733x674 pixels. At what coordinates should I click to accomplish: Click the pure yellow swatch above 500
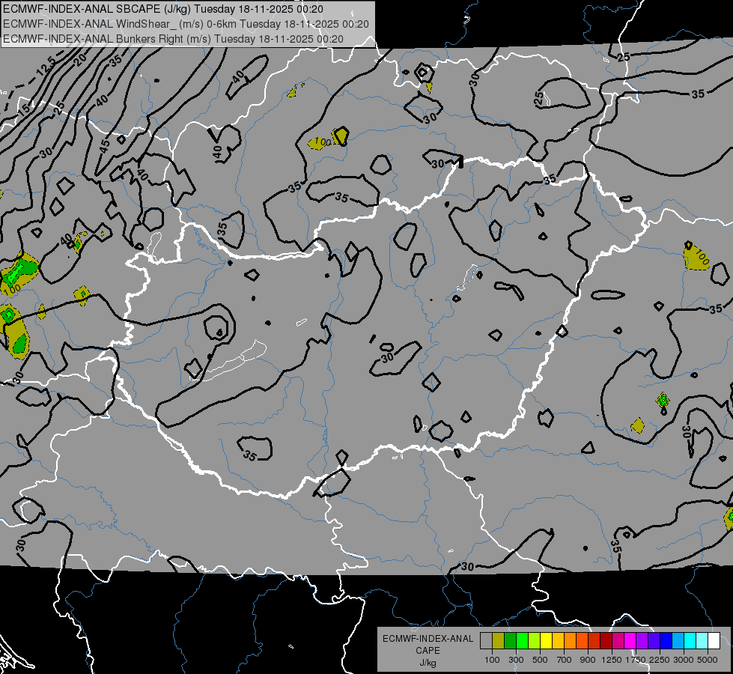[546, 641]
